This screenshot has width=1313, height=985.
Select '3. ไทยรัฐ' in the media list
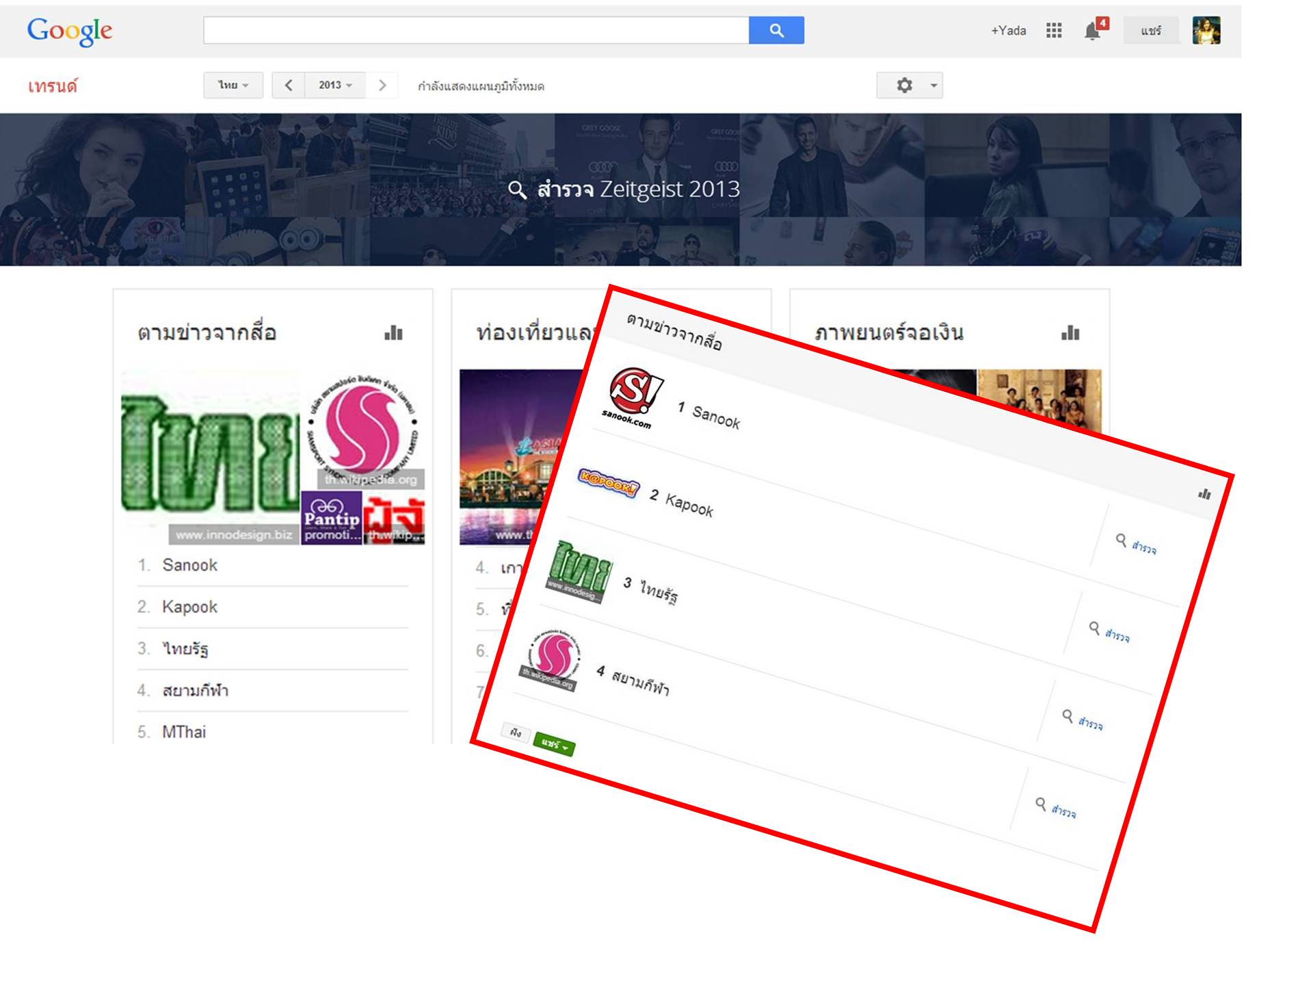tap(272, 648)
